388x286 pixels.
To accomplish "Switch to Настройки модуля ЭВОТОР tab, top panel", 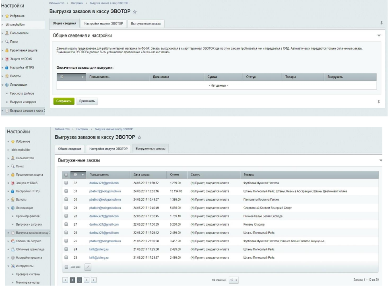I will point(103,23).
